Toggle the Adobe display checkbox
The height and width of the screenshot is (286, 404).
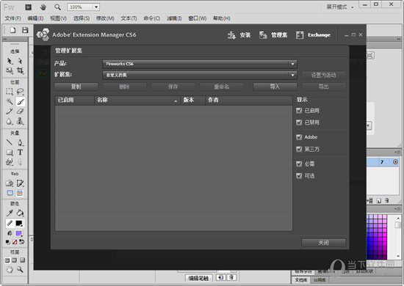coord(299,137)
